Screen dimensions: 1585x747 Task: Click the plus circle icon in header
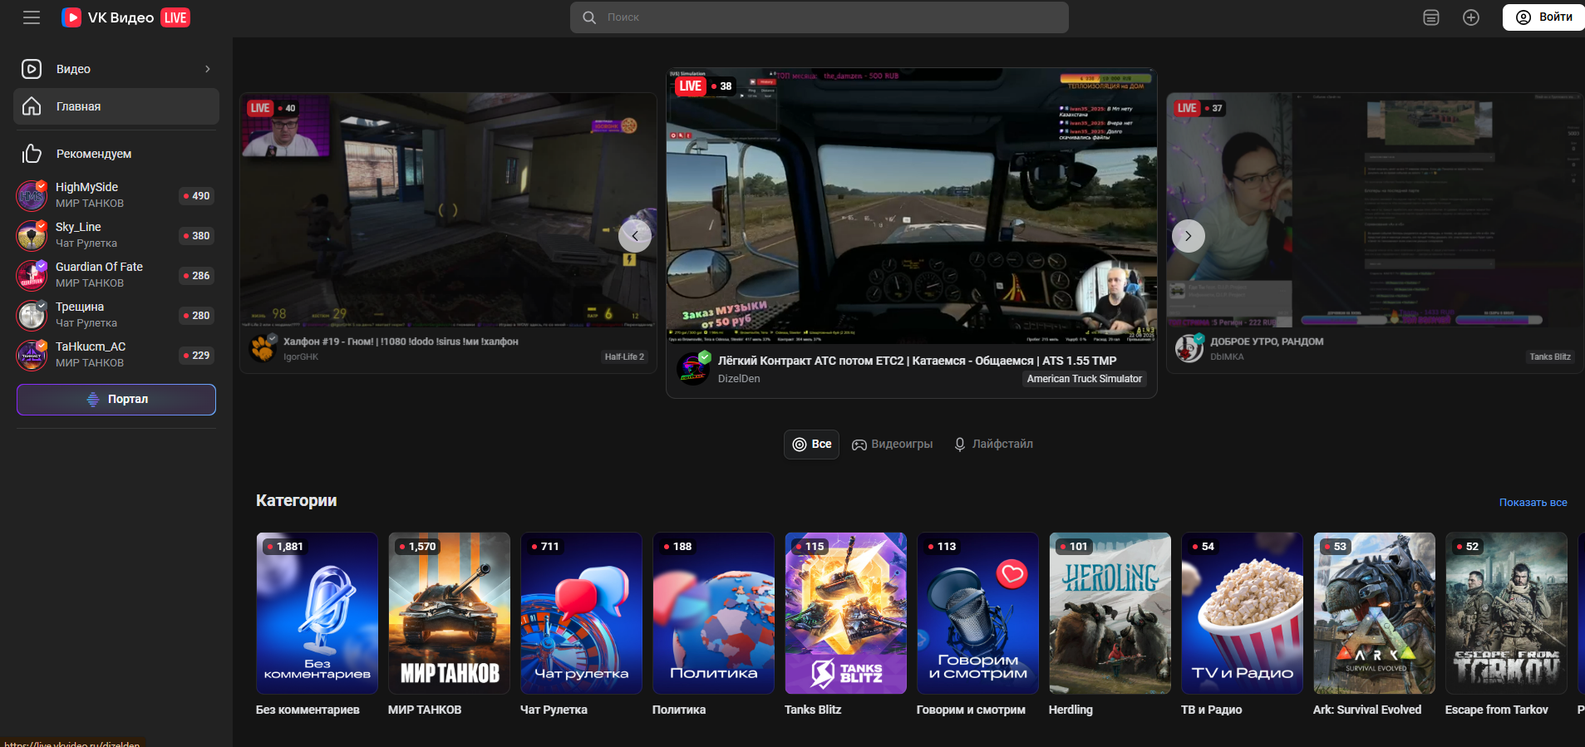click(x=1470, y=17)
